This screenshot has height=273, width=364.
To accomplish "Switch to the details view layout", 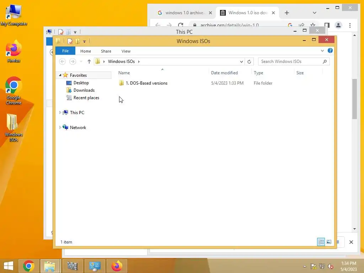I will 321,242.
